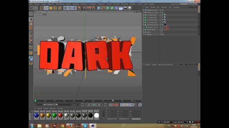The height and width of the screenshot is (128, 229).
Task: Click the green frame marker at timeline start
Action: 35,101
